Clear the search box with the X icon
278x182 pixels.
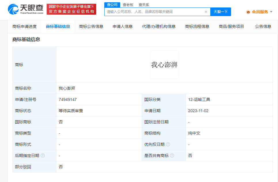(206, 12)
